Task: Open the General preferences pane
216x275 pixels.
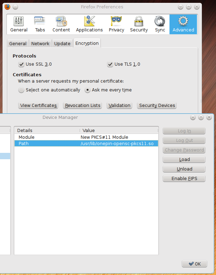Action: pyautogui.click(x=19, y=24)
